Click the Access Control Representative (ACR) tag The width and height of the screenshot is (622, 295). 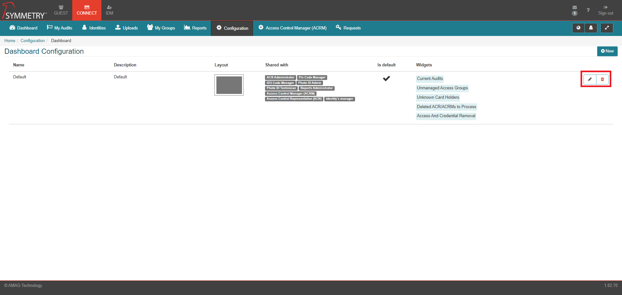point(294,99)
